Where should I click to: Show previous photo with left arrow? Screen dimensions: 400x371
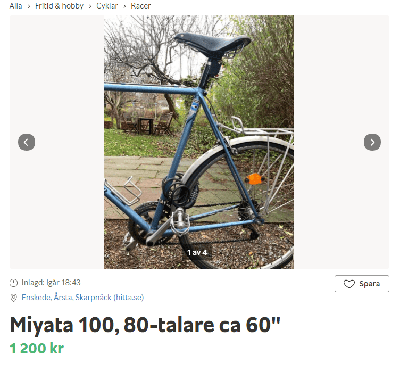pyautogui.click(x=27, y=142)
